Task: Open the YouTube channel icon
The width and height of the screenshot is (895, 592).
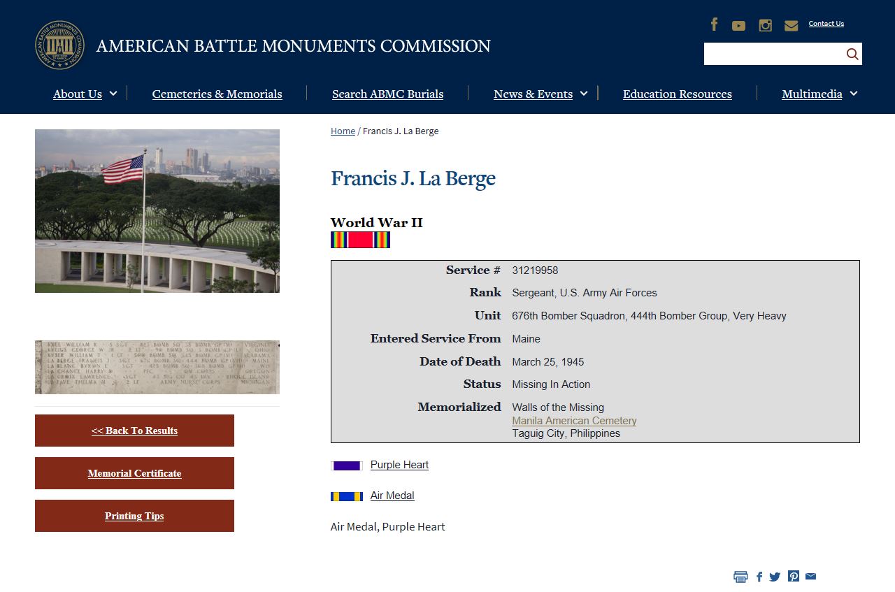Action: coord(738,26)
